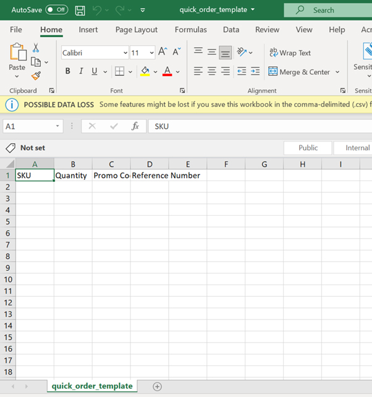Expand the Fill Color palette arrow
The width and height of the screenshot is (372, 397).
click(155, 72)
